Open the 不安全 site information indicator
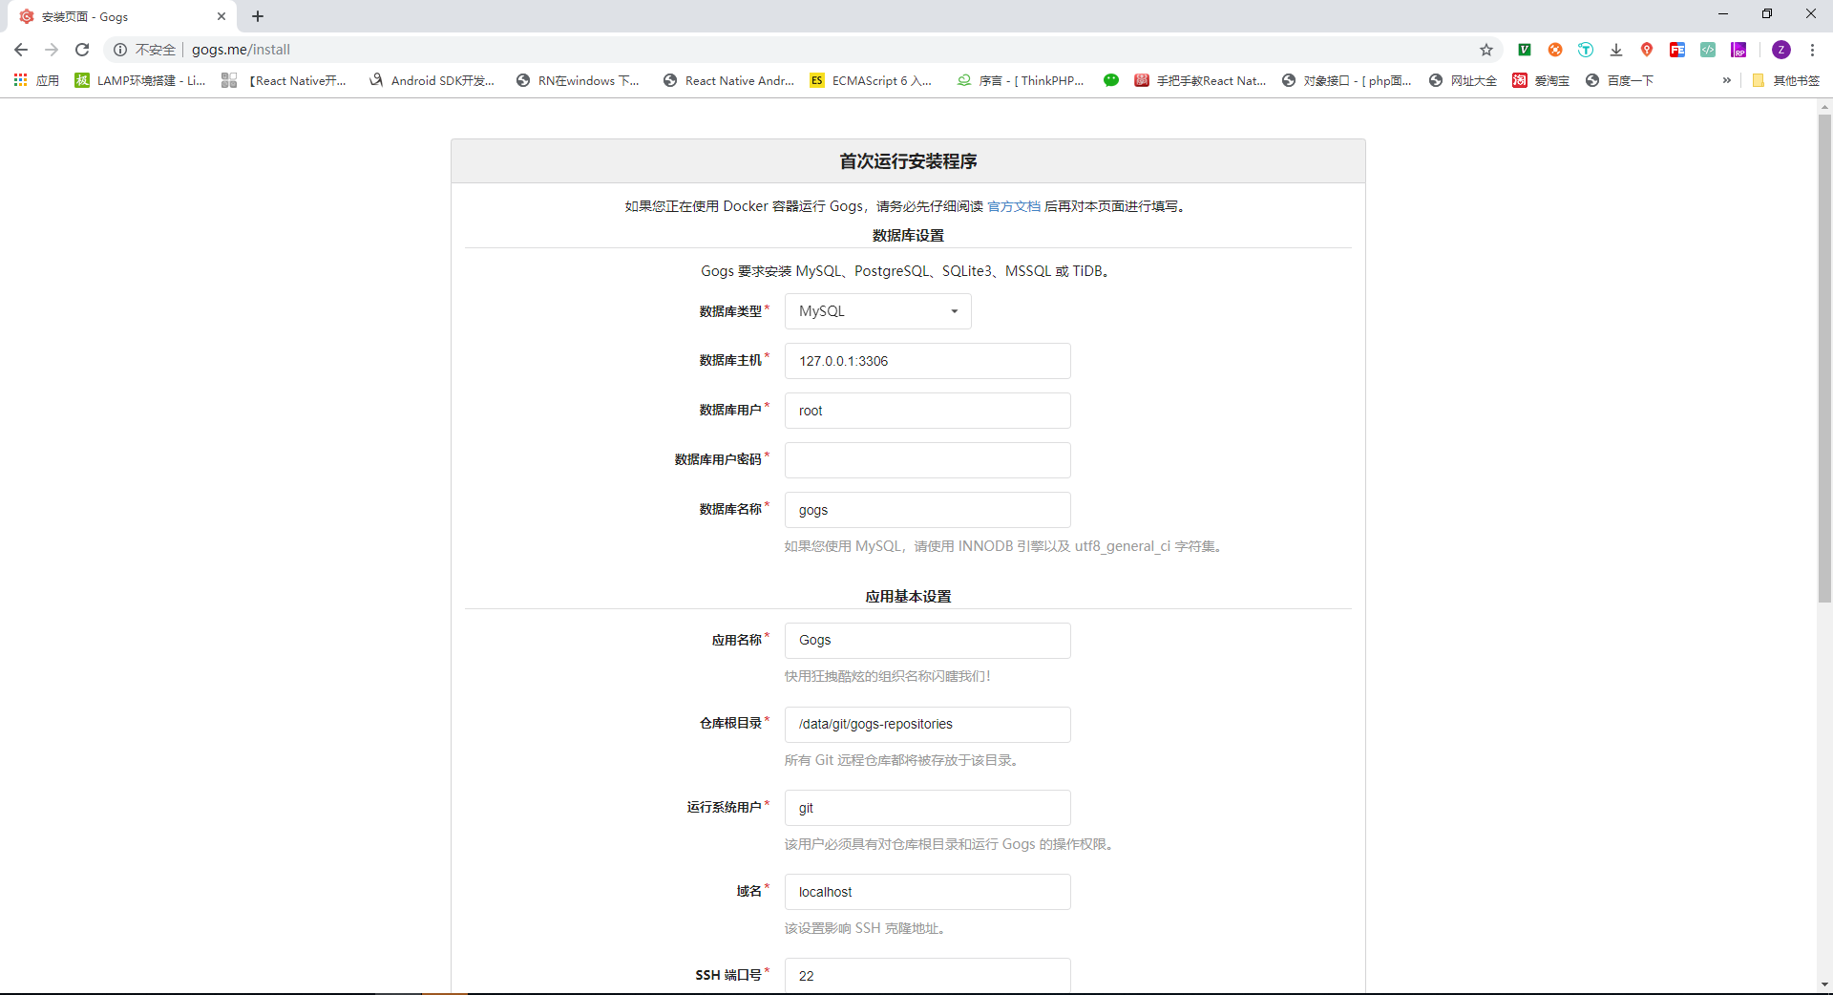 pyautogui.click(x=145, y=50)
